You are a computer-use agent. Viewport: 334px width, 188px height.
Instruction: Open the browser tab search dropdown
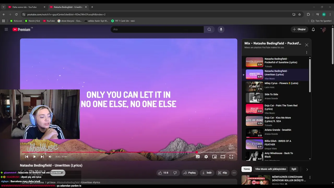tap(3, 7)
